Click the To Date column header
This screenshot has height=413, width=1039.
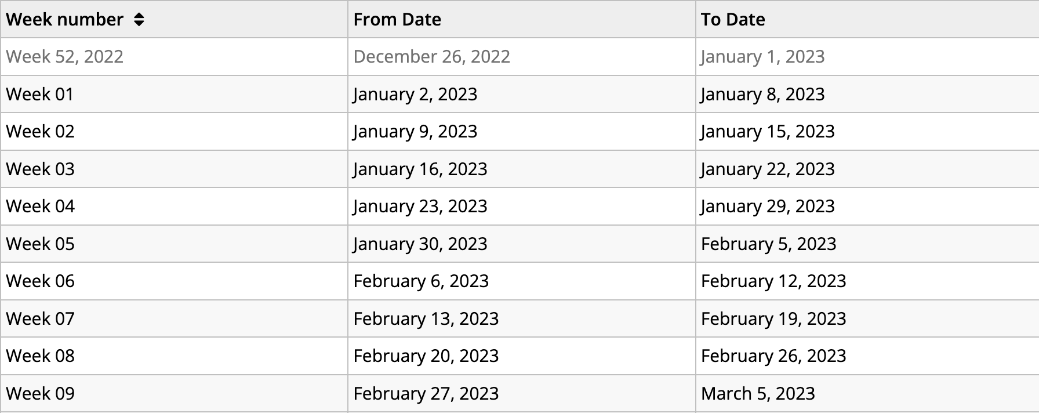pos(733,20)
